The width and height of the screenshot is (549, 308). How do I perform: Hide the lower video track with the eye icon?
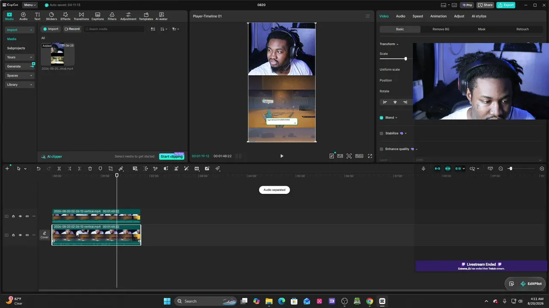click(20, 235)
